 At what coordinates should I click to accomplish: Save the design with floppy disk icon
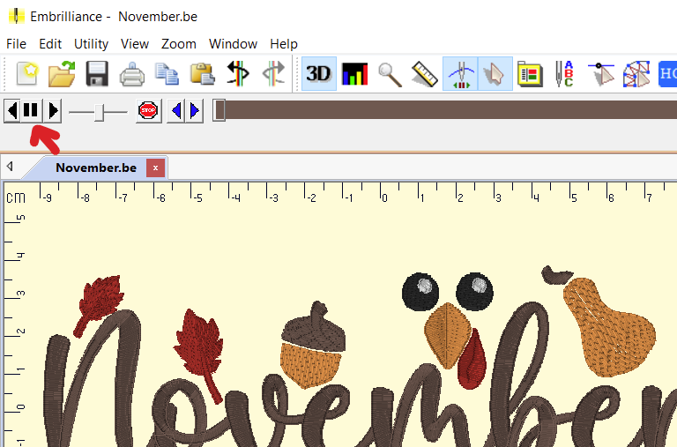tap(96, 74)
